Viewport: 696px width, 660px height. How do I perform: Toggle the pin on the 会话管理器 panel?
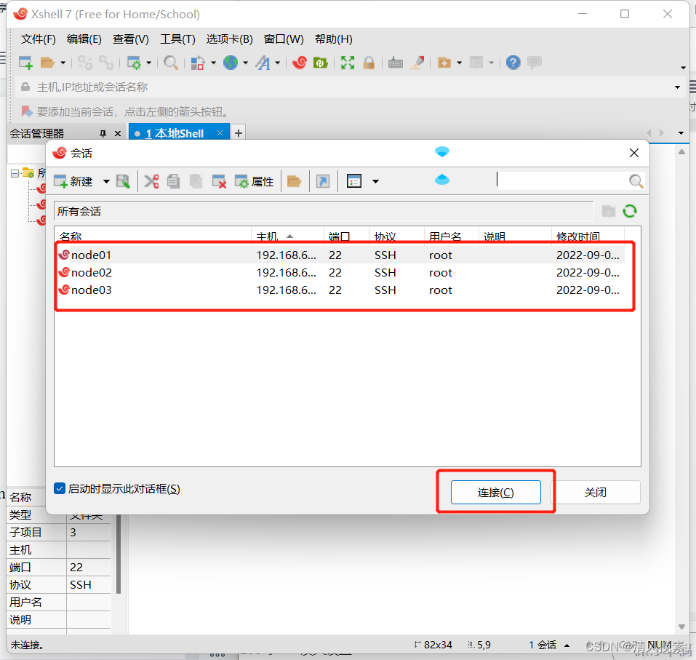pos(103,133)
